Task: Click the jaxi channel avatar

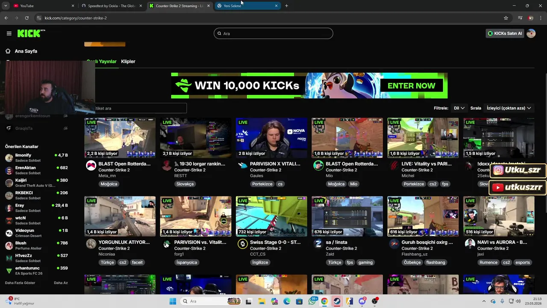Action: click(470, 244)
